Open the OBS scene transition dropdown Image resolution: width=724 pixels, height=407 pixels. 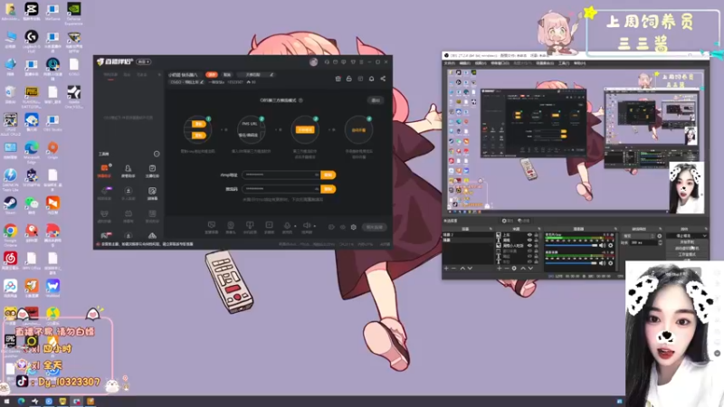(x=639, y=236)
